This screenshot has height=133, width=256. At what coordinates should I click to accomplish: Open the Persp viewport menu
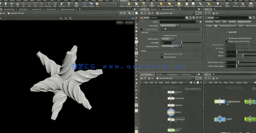click(120, 22)
